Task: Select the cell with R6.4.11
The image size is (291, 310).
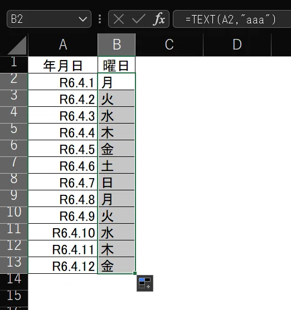Action: point(63,249)
